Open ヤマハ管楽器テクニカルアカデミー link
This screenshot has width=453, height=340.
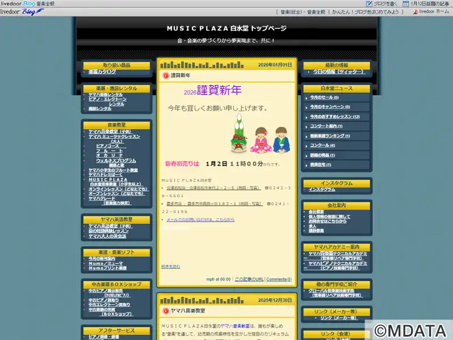click(x=335, y=256)
